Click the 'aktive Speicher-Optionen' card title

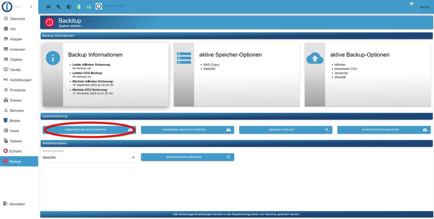(x=230, y=55)
